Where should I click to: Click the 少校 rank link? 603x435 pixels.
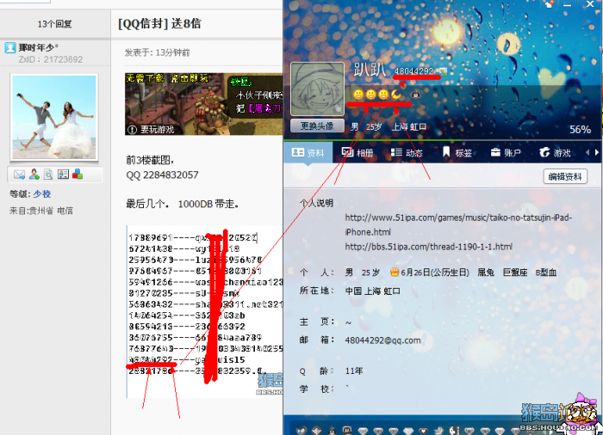[x=41, y=194]
